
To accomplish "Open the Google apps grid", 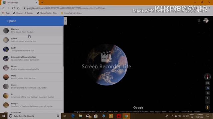I will coord(199,20).
